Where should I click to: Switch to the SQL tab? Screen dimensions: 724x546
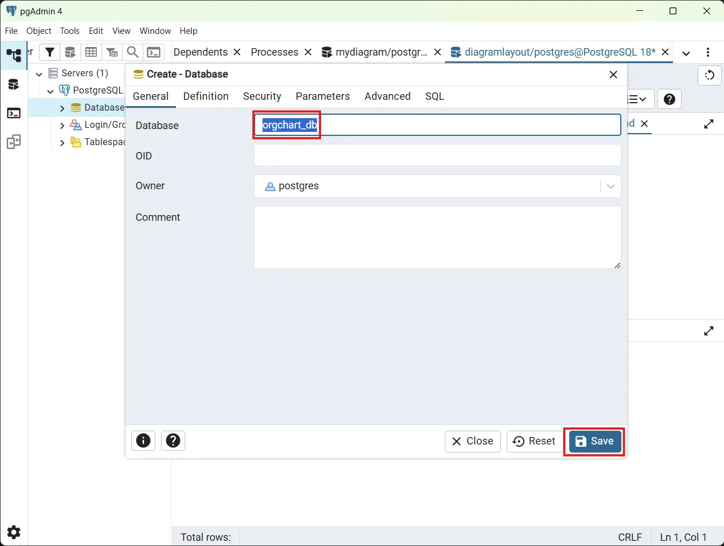435,96
